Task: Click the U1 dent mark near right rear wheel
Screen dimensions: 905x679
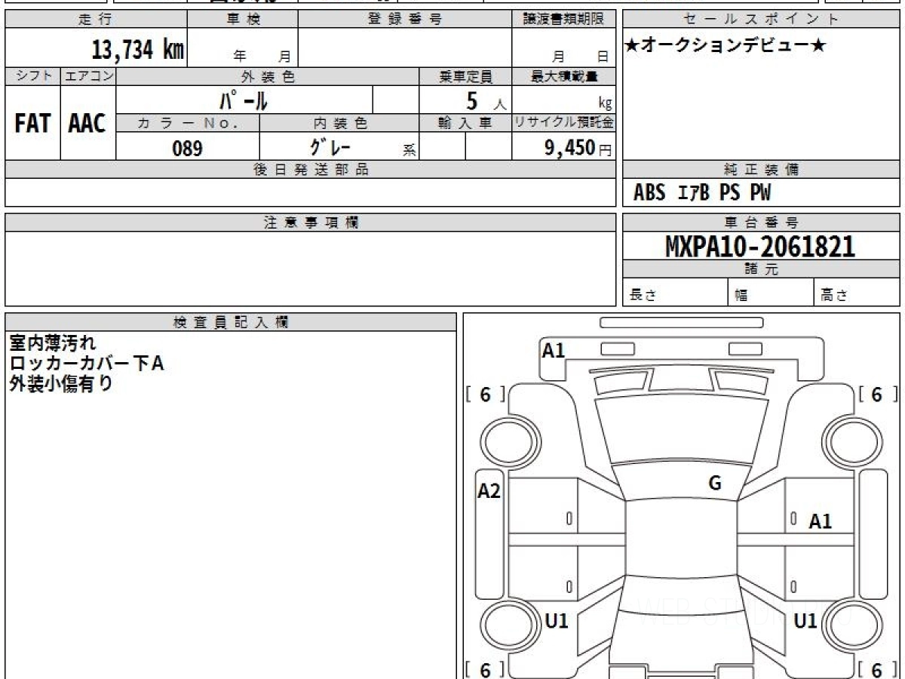Action: pos(805,621)
